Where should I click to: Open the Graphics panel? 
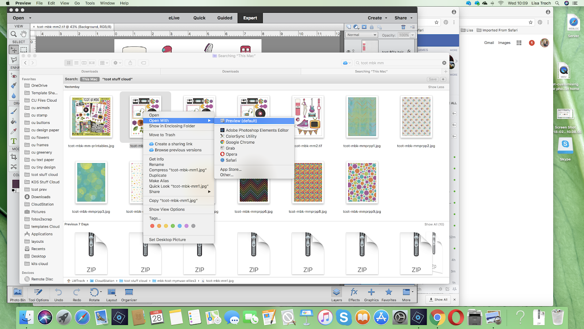(x=371, y=295)
